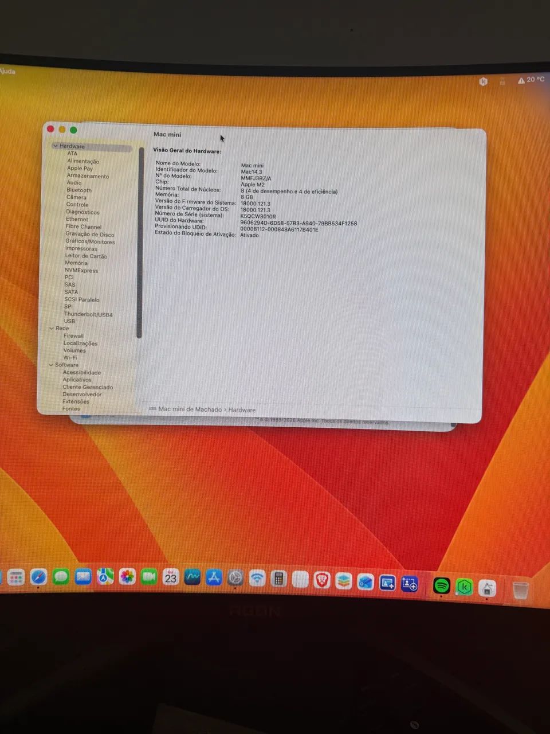Select Gráficos/Monitores in the sidebar
550x734 pixels.
tap(90, 241)
